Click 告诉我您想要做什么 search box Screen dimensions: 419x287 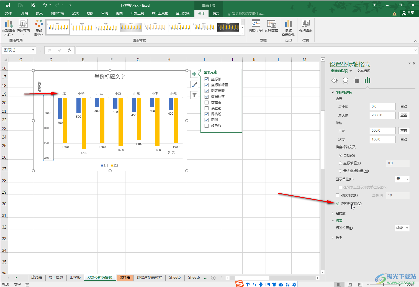pos(246,13)
